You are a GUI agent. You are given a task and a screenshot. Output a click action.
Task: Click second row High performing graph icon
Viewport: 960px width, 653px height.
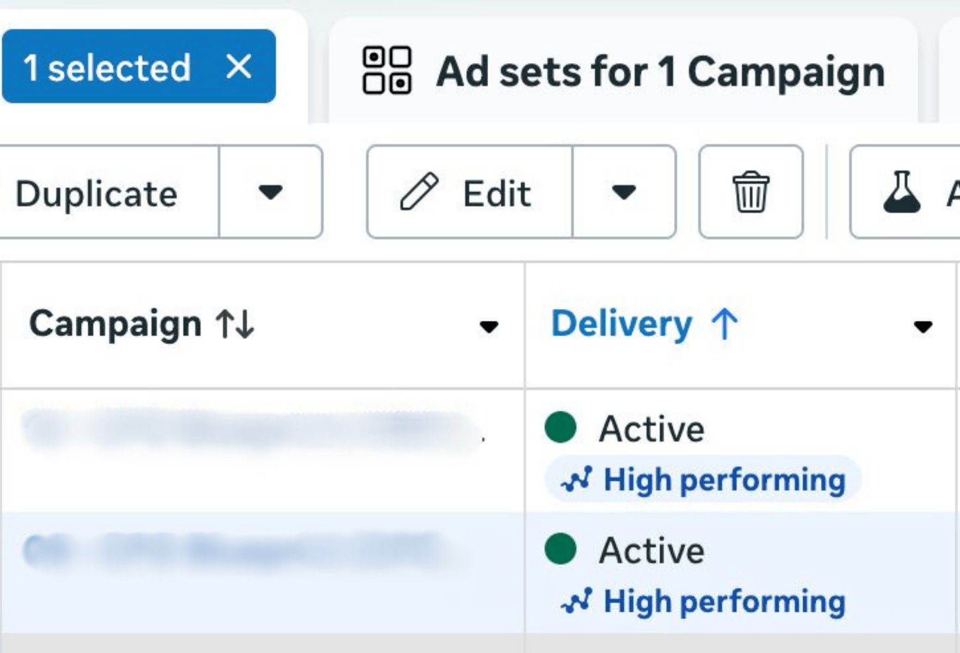577,601
